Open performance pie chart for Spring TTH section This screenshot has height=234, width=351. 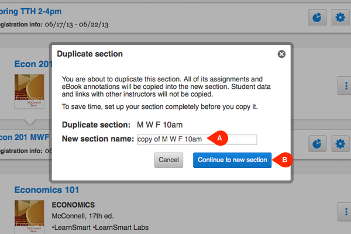tap(318, 18)
